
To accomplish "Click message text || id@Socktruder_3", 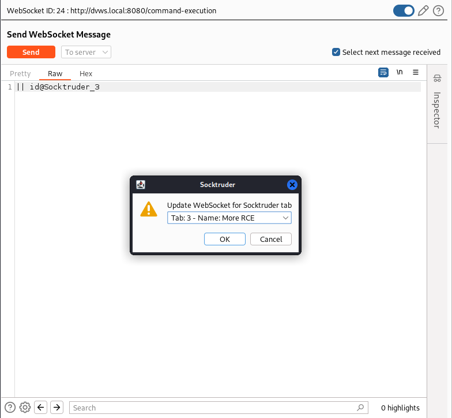I will pyautogui.click(x=58, y=87).
